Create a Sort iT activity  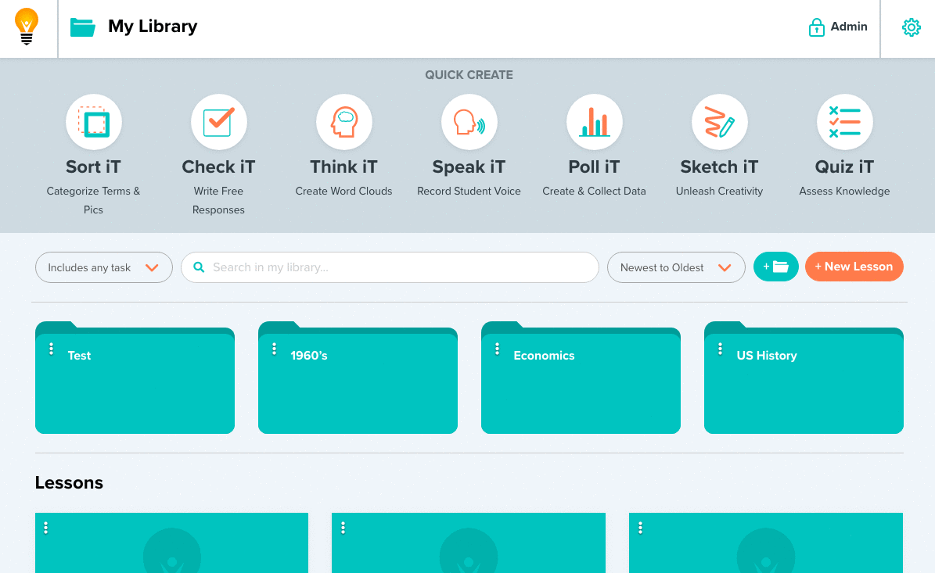click(x=94, y=122)
